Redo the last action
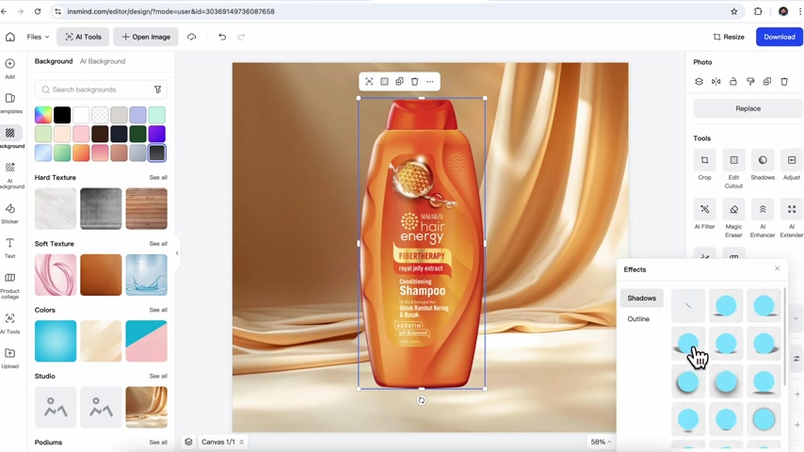 241,37
